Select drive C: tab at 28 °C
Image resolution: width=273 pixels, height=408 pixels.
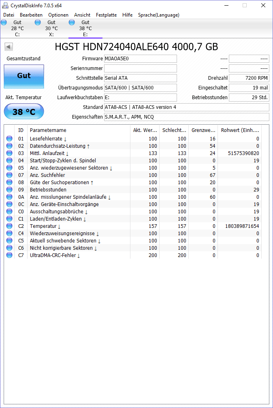(x=17, y=28)
